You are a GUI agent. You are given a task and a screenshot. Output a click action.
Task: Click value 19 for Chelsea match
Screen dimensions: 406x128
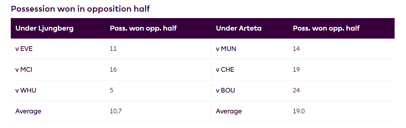[296, 70]
